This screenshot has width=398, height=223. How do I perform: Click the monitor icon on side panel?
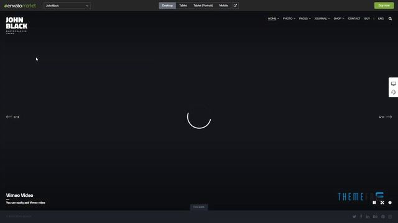click(394, 84)
